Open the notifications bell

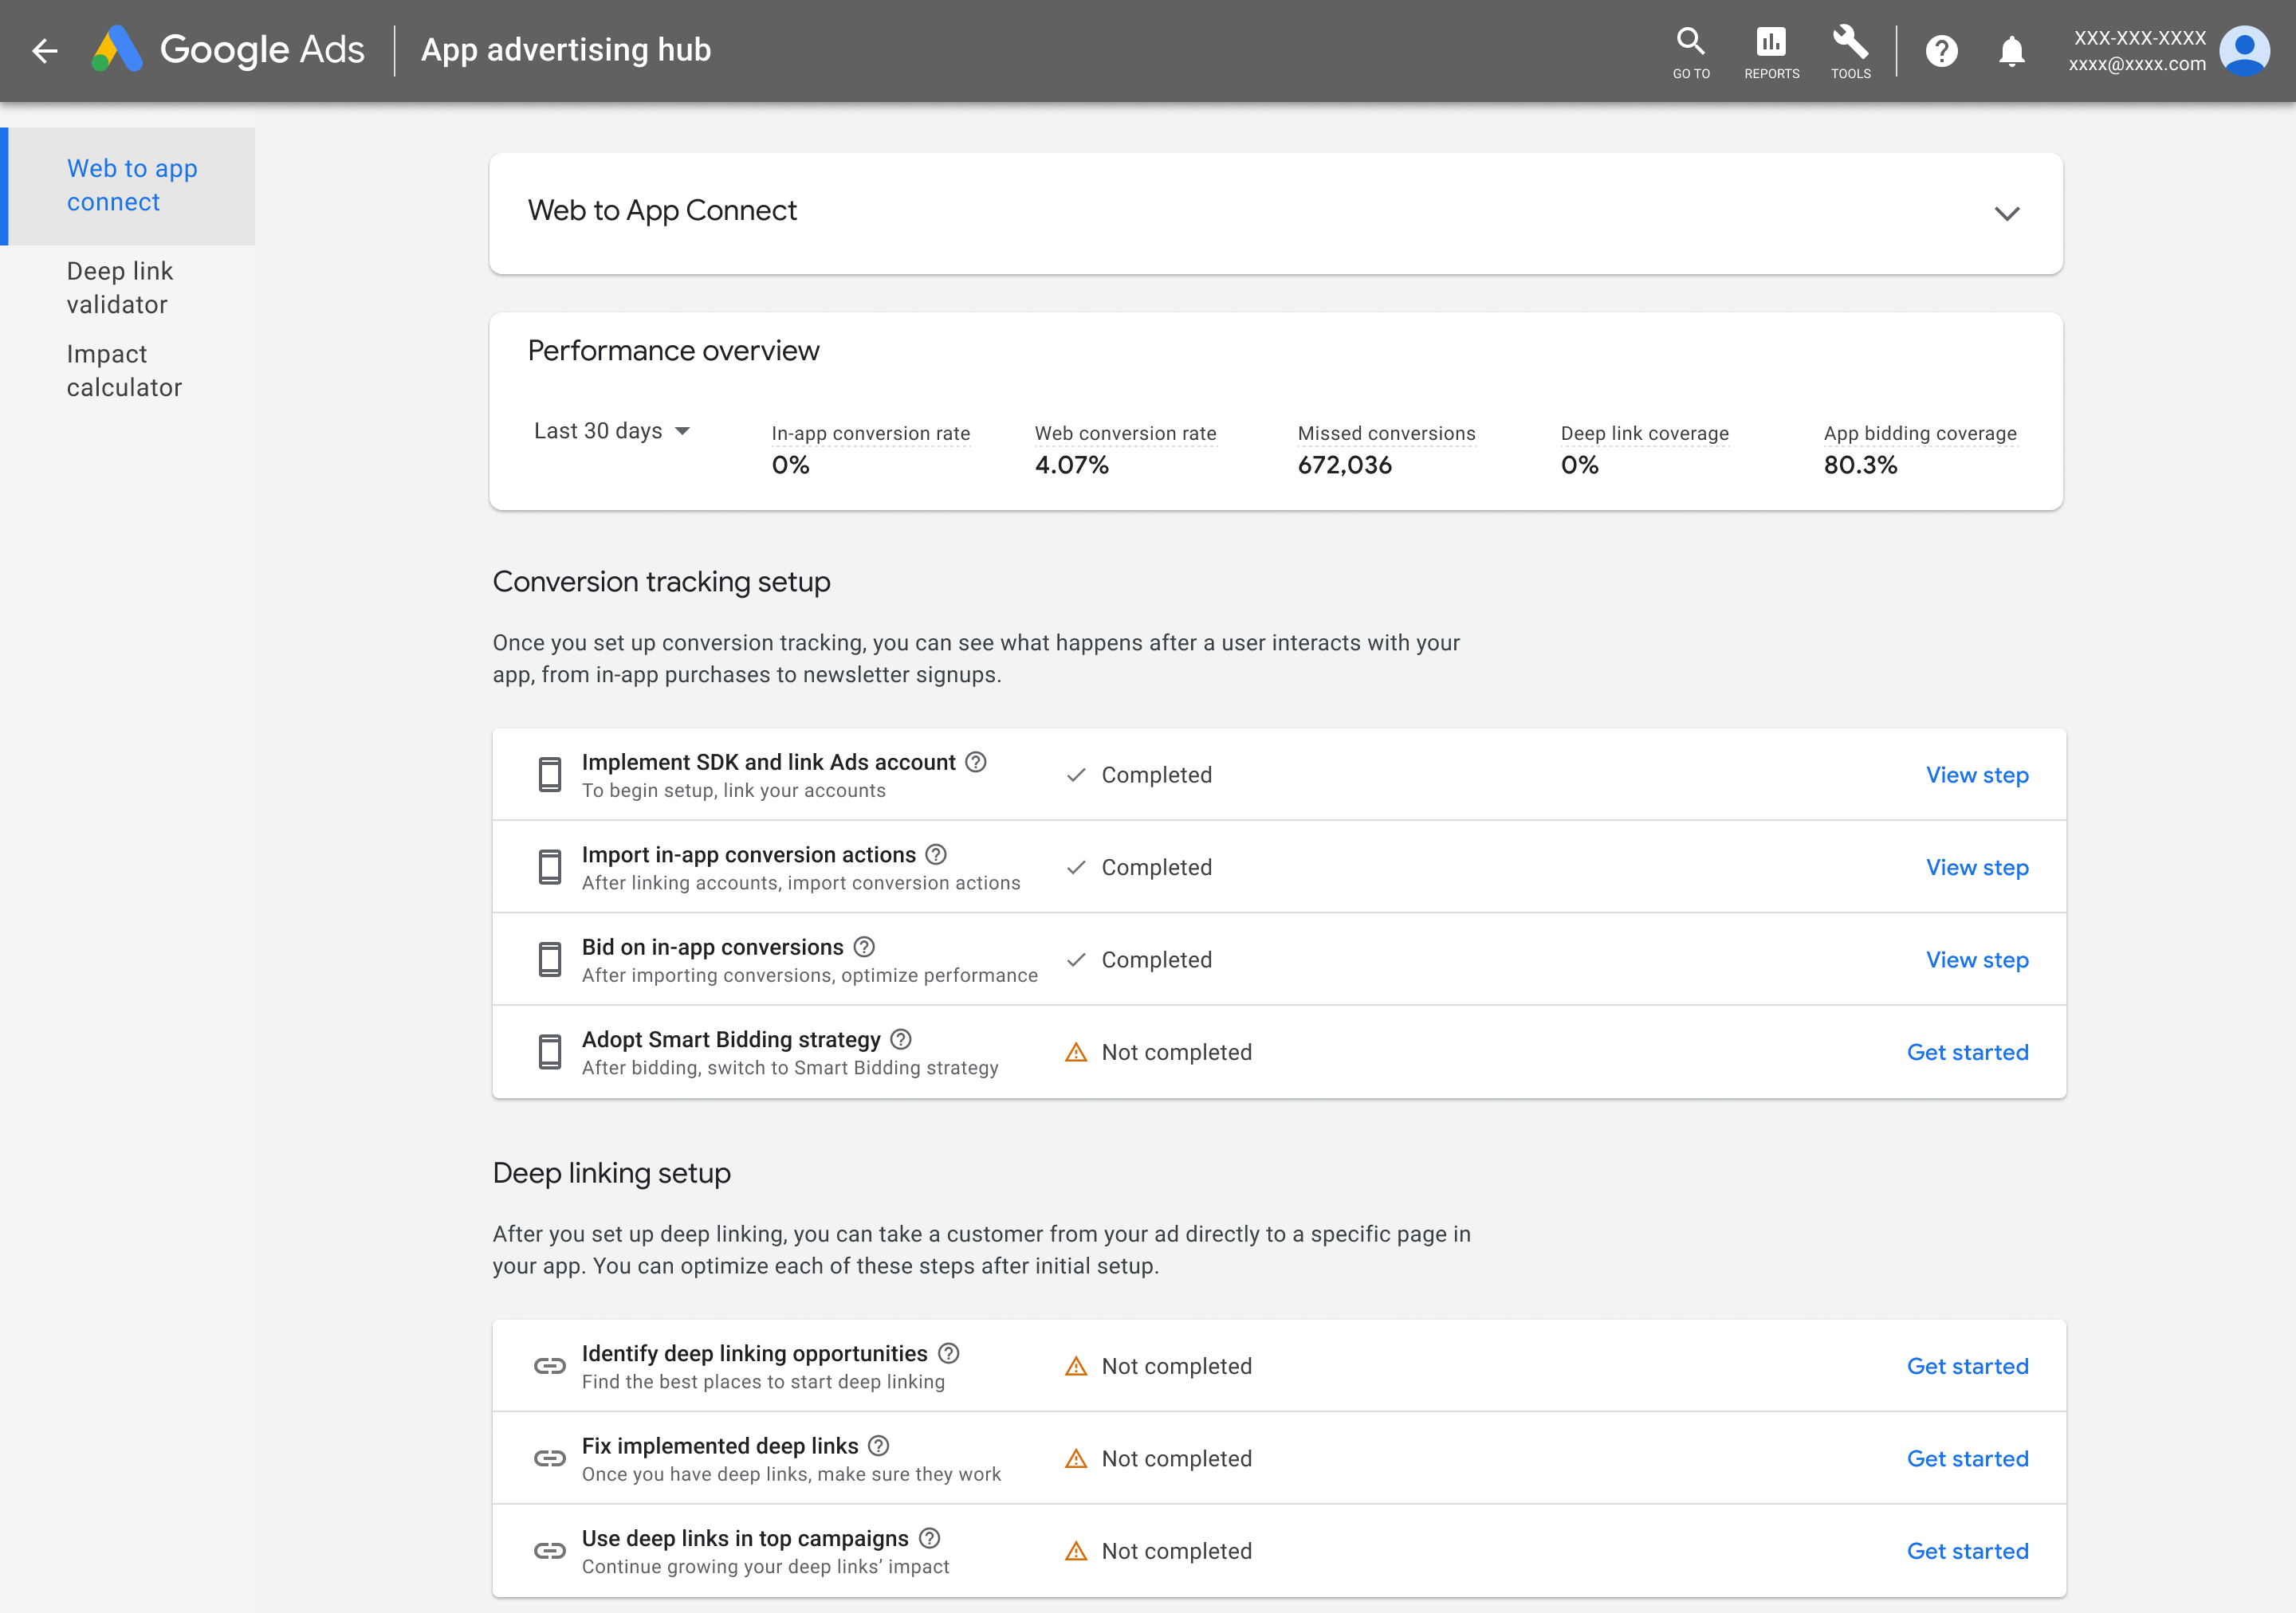tap(2012, 50)
